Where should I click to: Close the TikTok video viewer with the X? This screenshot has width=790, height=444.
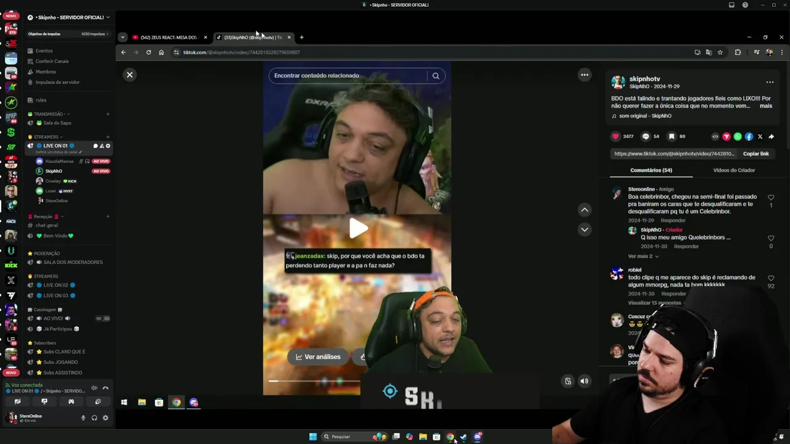pyautogui.click(x=130, y=75)
